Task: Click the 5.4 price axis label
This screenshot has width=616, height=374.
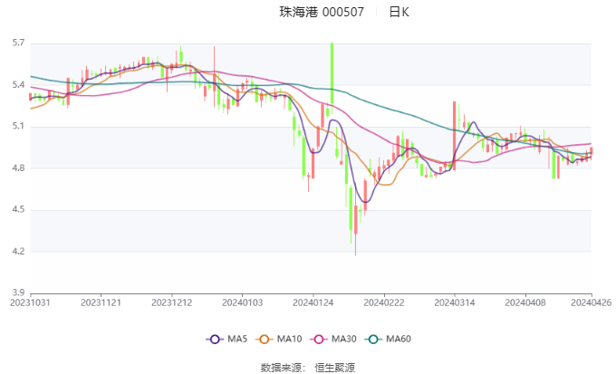Action: click(18, 85)
